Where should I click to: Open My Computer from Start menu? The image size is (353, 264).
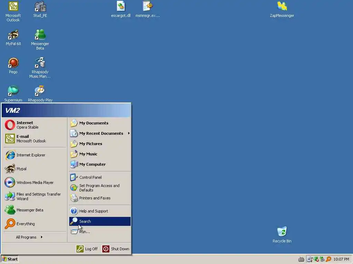click(x=100, y=164)
